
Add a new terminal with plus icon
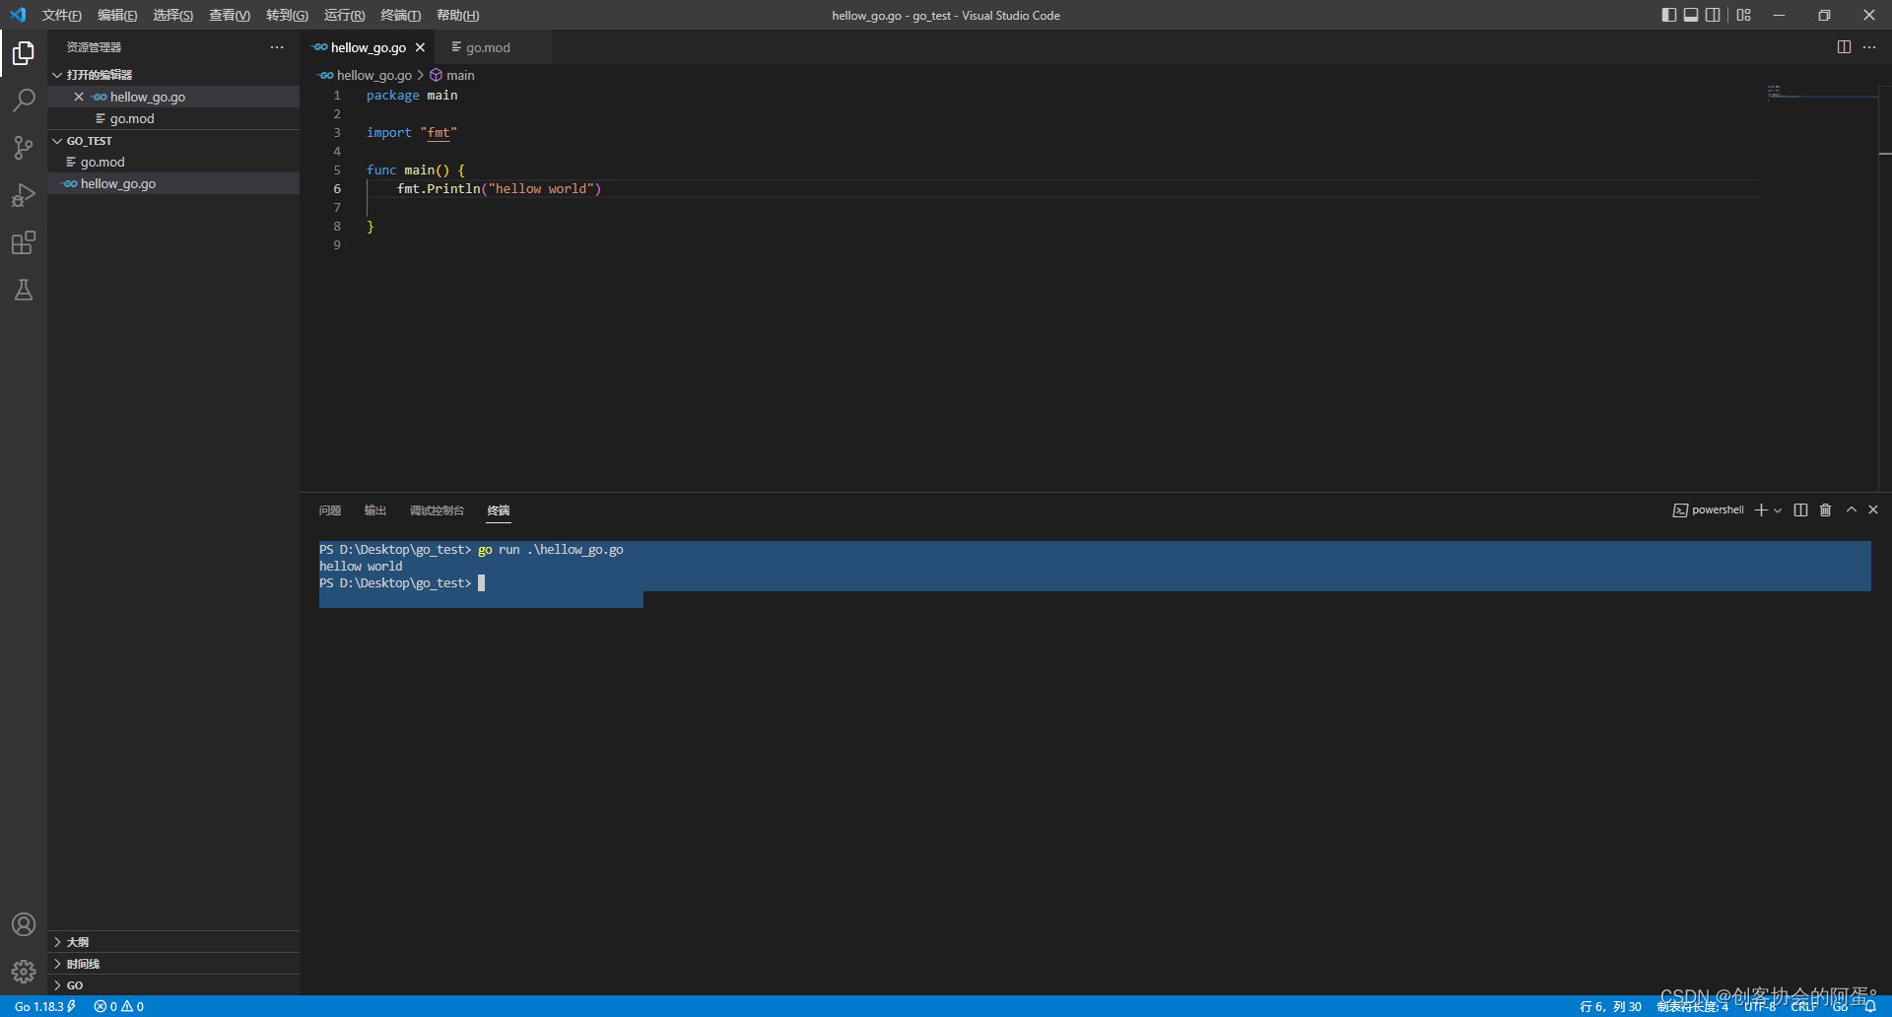[1761, 509]
